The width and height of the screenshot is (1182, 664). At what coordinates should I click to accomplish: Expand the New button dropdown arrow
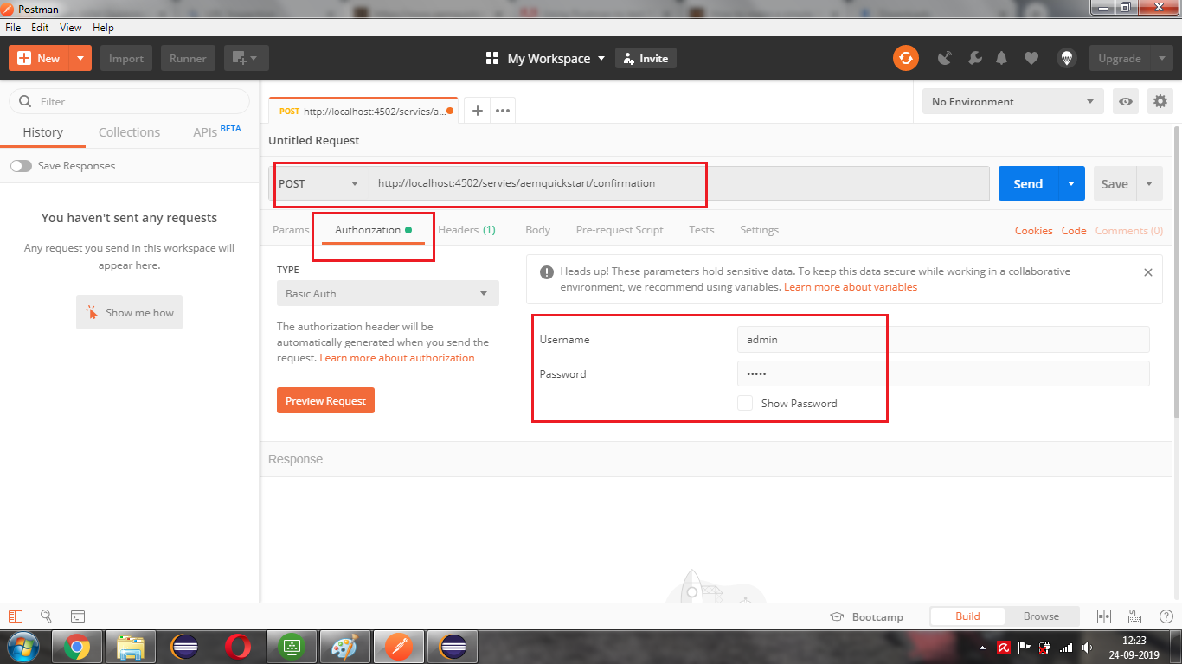tap(80, 58)
